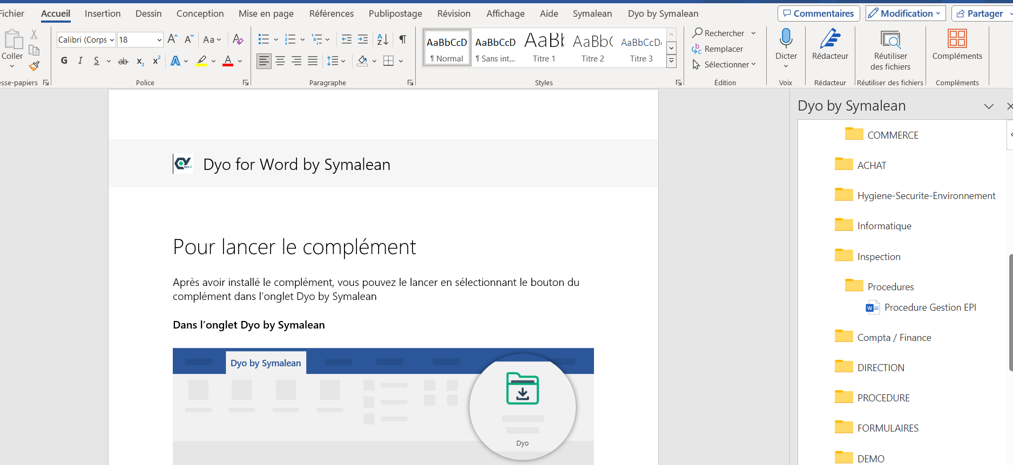Toggle bold formatting (G)
This screenshot has width=1013, height=465.
[64, 60]
